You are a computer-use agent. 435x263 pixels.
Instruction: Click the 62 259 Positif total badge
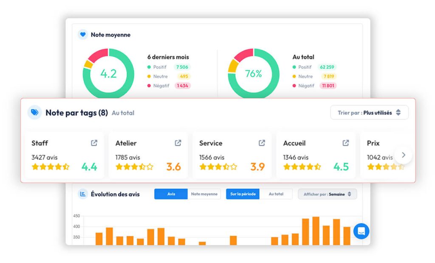tap(327, 67)
